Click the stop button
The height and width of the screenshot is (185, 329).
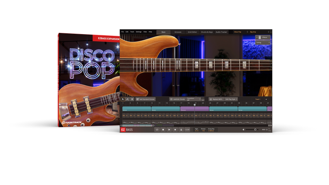point(163,129)
